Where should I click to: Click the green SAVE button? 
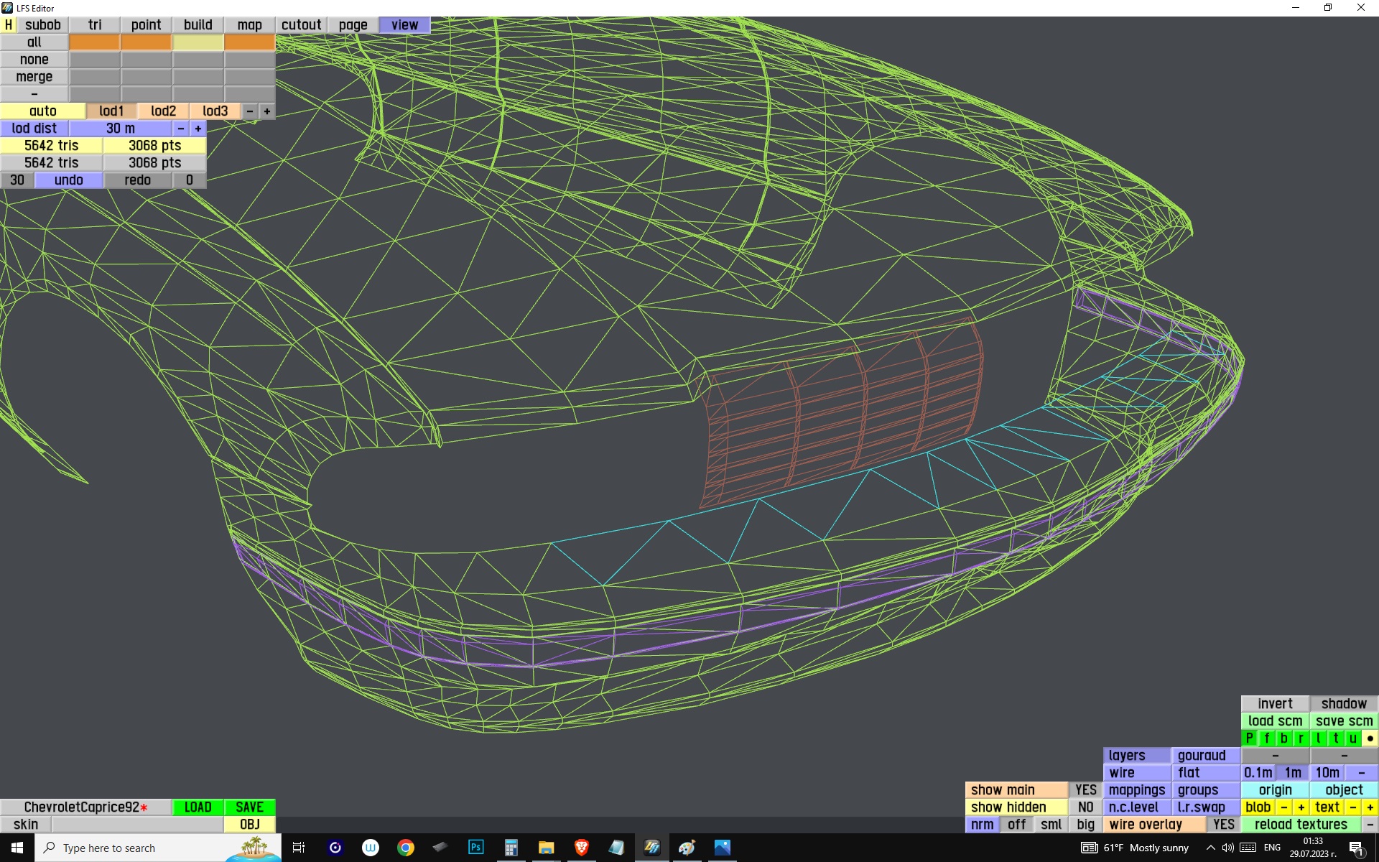coord(249,807)
